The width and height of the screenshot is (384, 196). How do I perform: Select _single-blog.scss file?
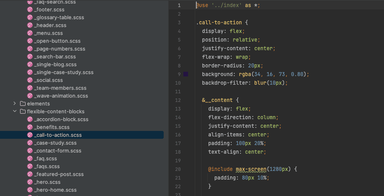point(55,65)
